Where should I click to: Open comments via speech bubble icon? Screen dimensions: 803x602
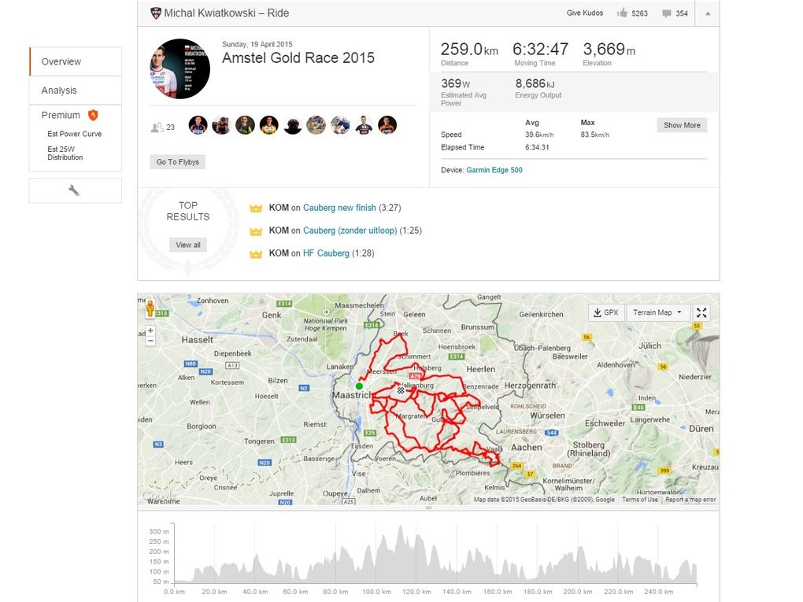tap(667, 13)
